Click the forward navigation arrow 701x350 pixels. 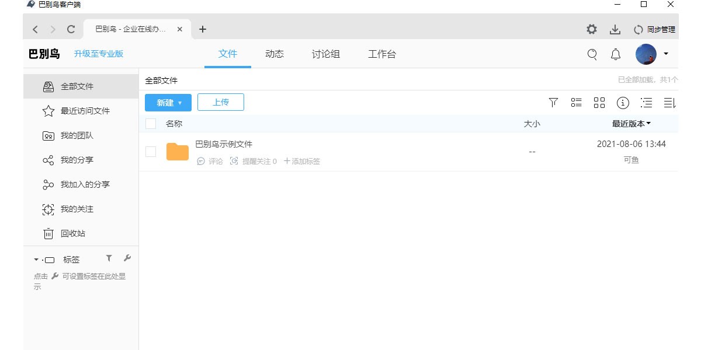point(53,29)
